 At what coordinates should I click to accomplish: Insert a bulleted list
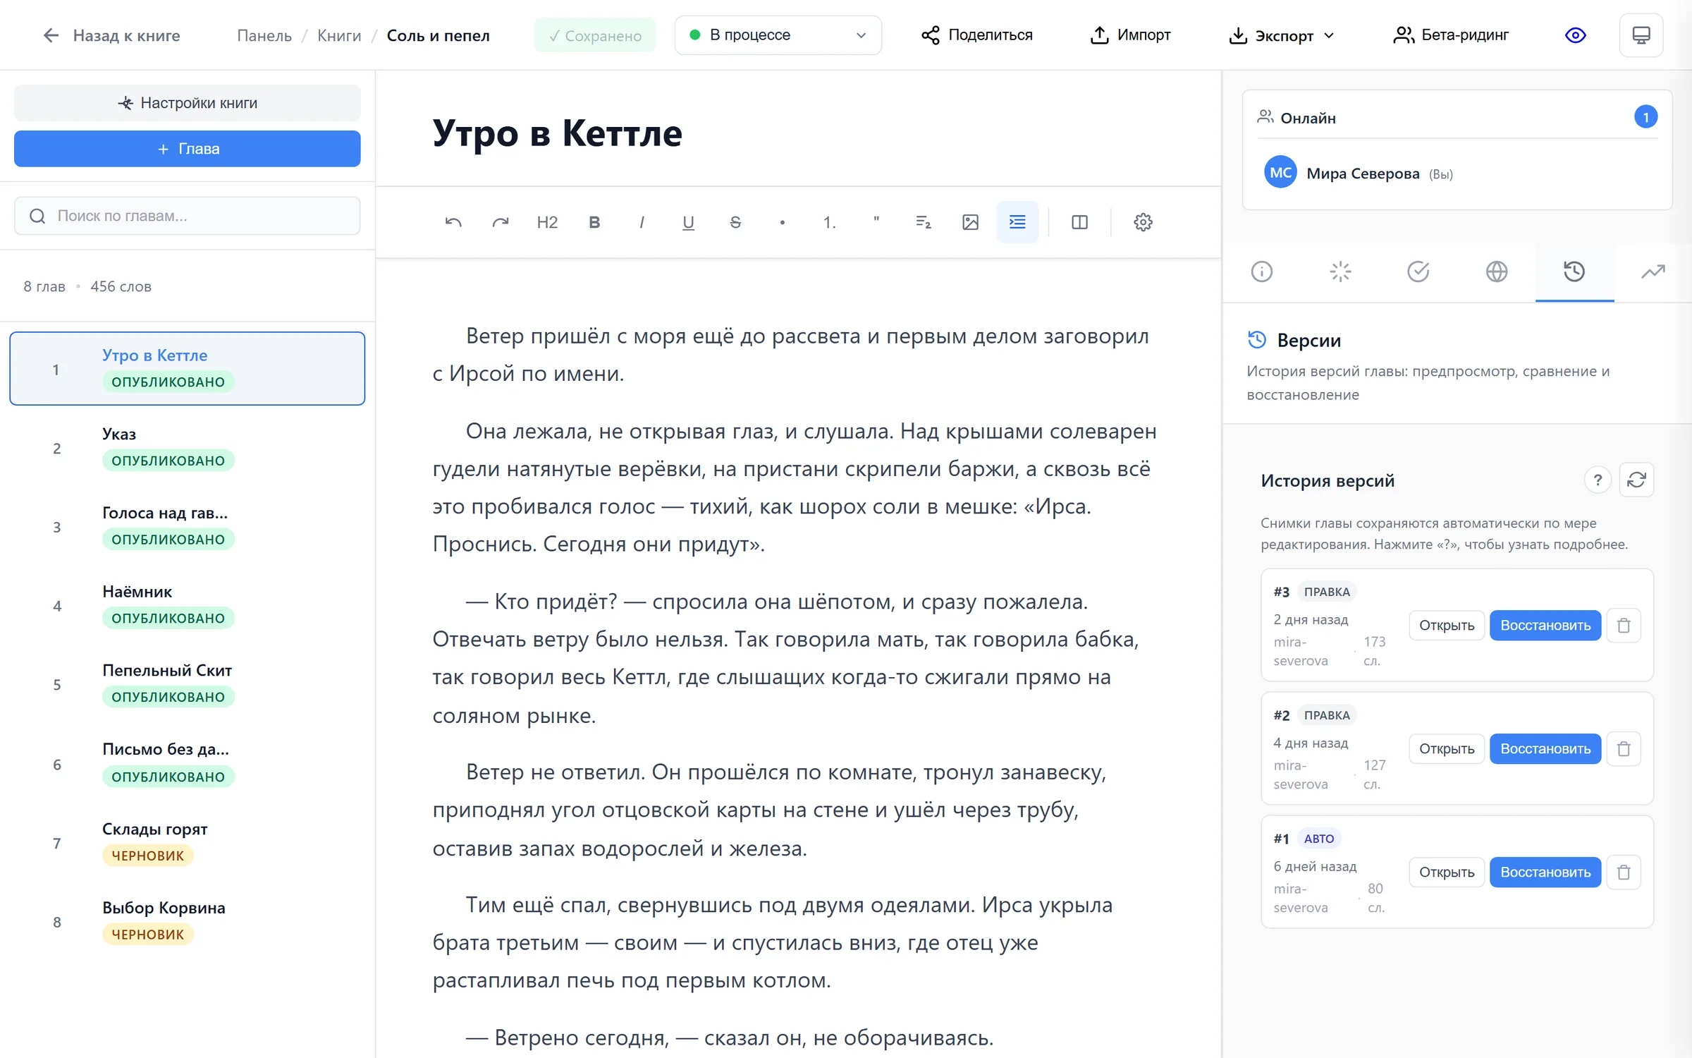click(x=783, y=222)
